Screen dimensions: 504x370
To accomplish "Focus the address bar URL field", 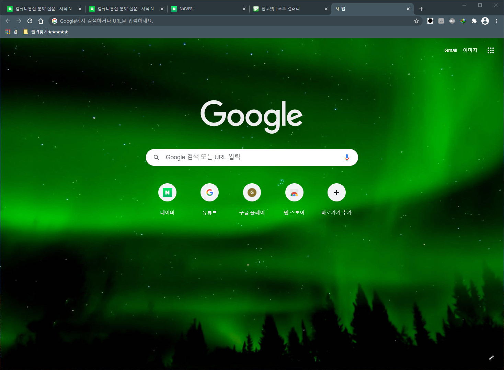I will pos(235,21).
